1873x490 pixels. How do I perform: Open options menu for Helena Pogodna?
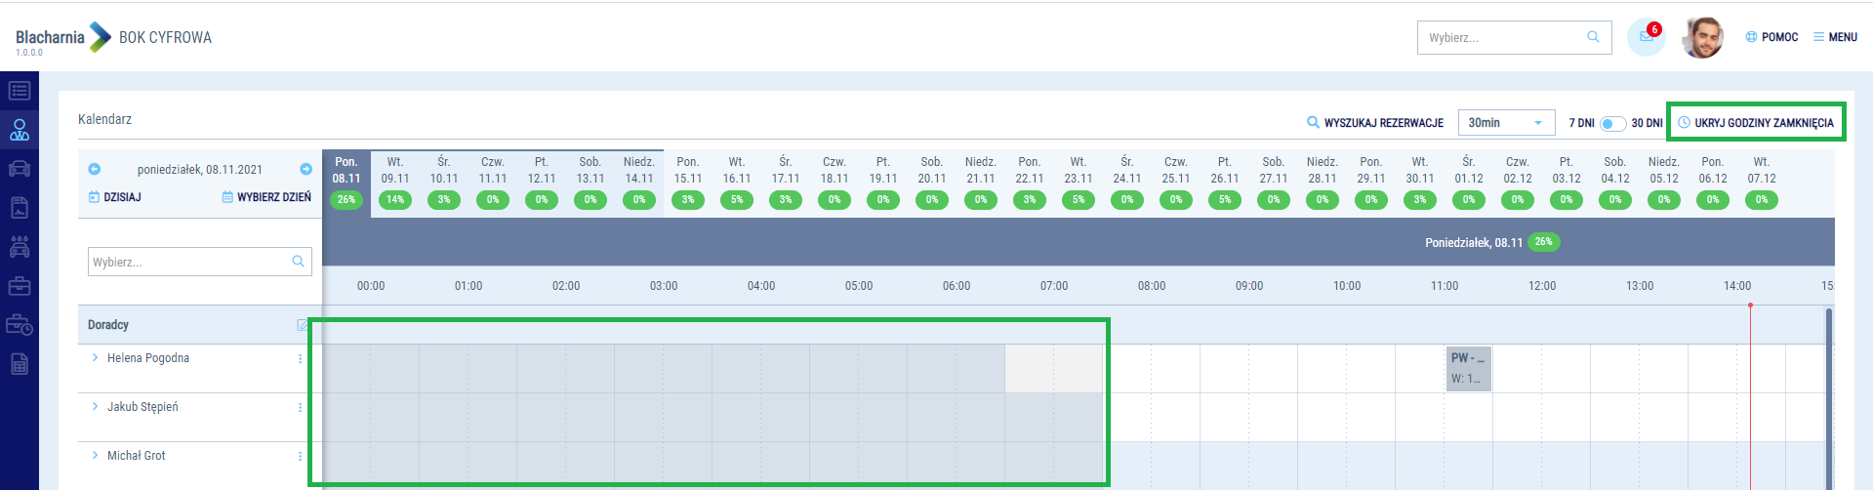300,358
